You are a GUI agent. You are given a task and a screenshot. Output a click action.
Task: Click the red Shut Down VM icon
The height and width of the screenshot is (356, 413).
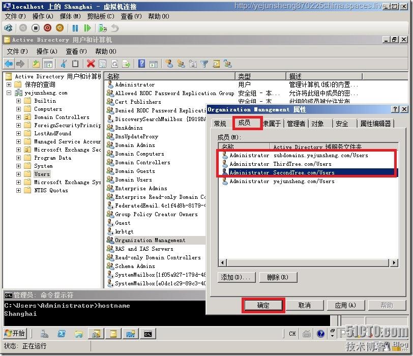[x=47, y=28]
